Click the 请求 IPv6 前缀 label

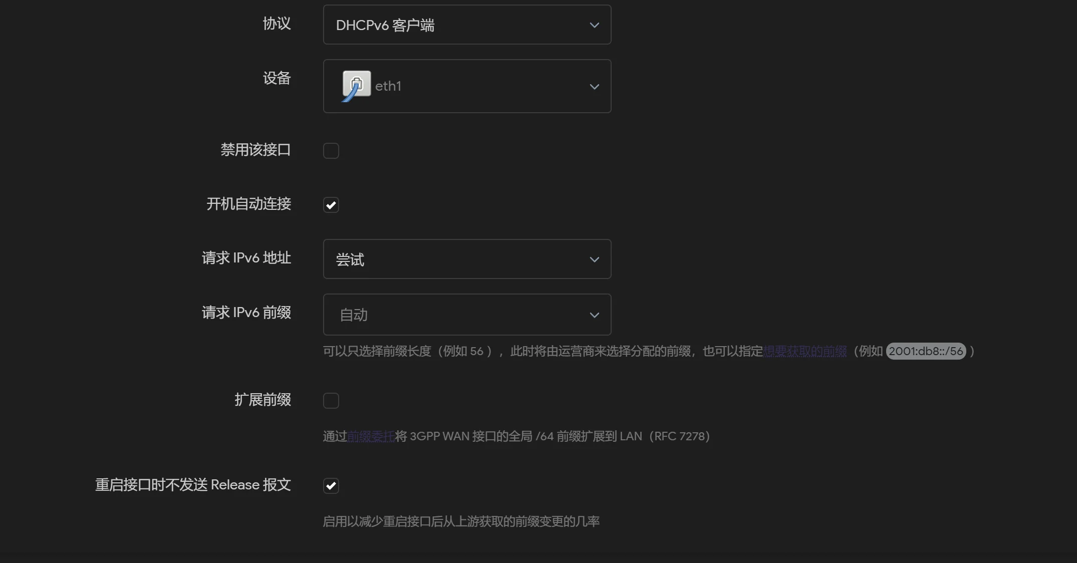245,312
